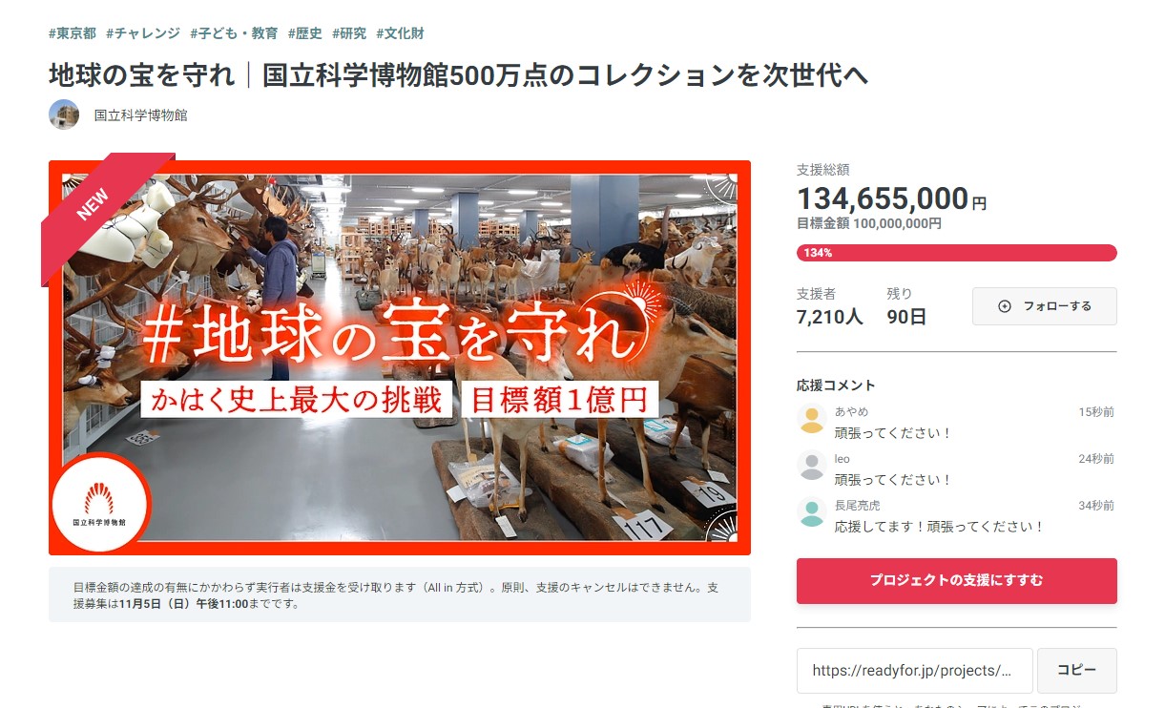Click the 134% funding progress bar
The width and height of the screenshot is (1165, 708).
pyautogui.click(x=956, y=253)
